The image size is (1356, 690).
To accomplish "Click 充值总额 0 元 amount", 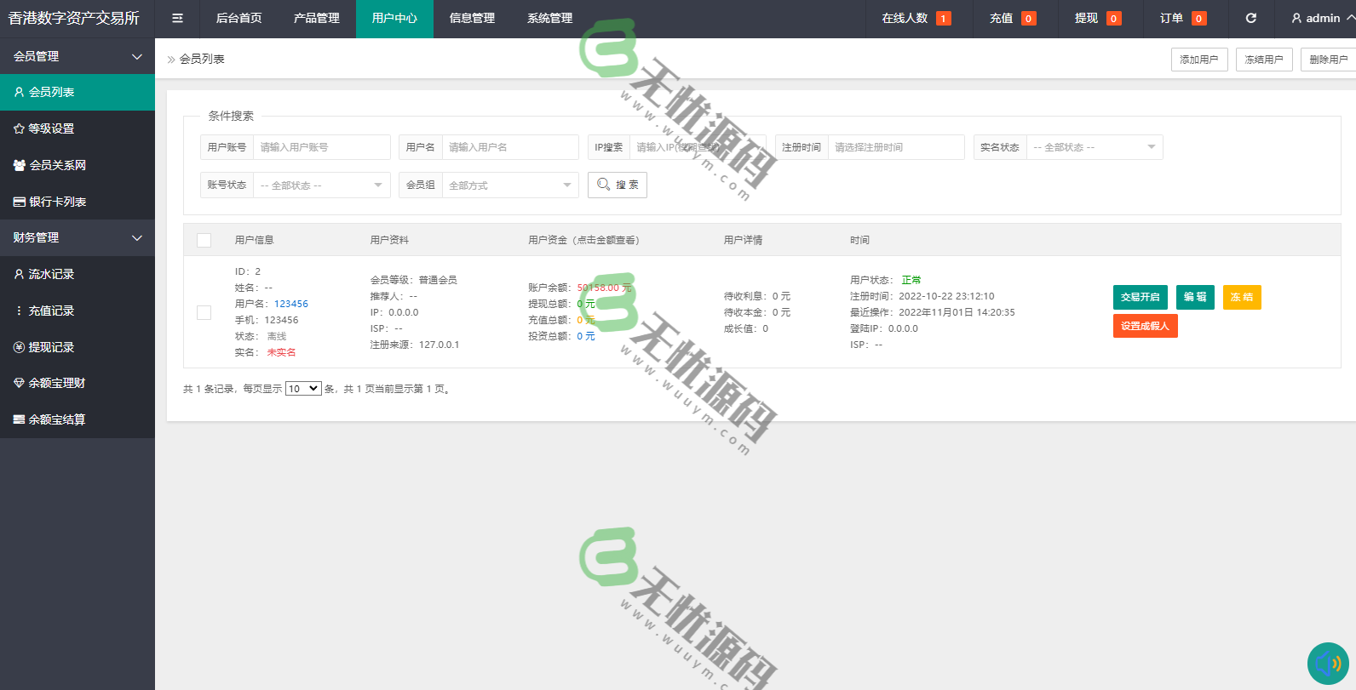I will click(586, 320).
